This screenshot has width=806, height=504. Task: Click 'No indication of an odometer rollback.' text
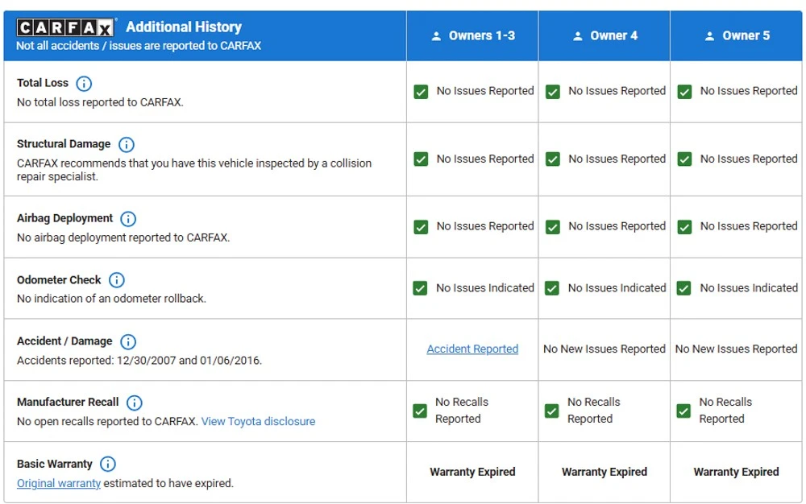tap(111, 299)
